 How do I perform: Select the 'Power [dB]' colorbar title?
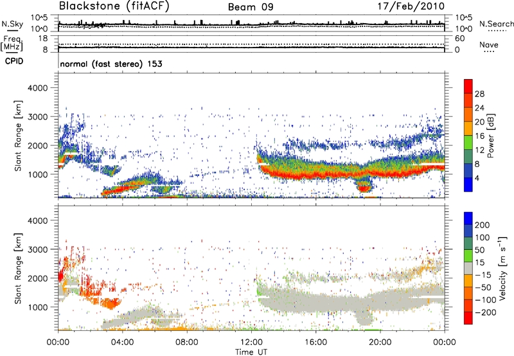(x=491, y=136)
